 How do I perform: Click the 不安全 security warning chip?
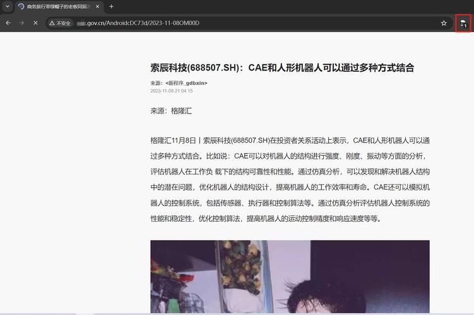(x=60, y=23)
